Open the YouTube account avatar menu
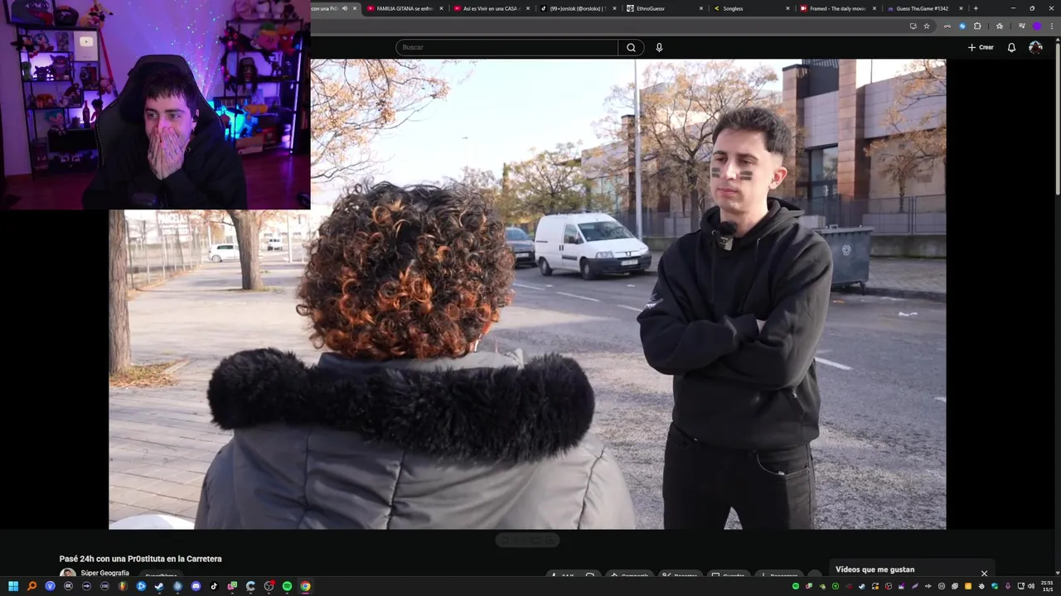 [1035, 47]
